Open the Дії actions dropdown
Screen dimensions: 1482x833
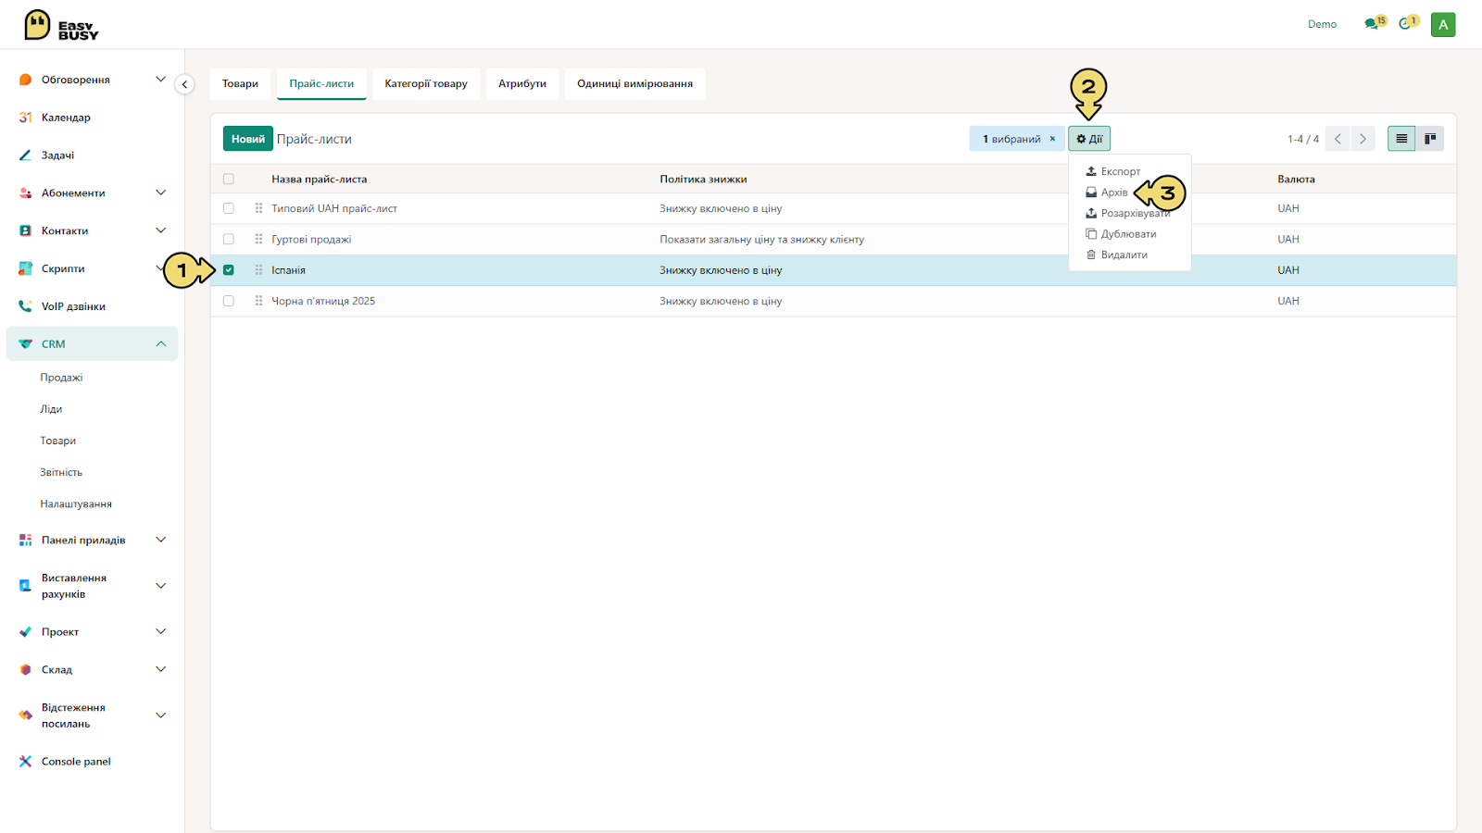click(1089, 139)
